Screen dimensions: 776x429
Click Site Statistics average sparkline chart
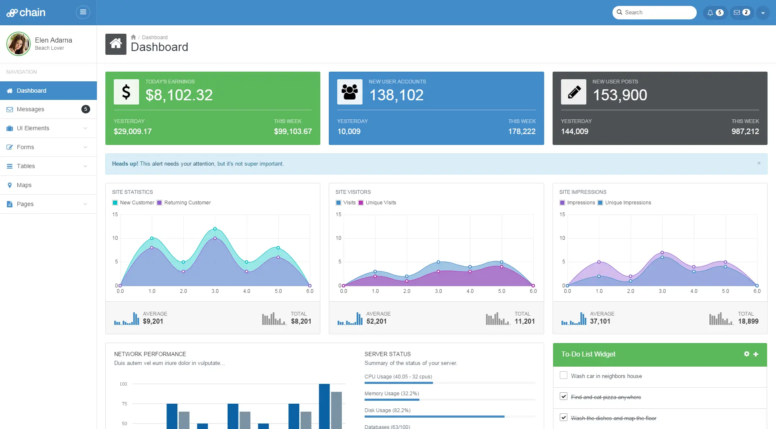click(x=126, y=319)
